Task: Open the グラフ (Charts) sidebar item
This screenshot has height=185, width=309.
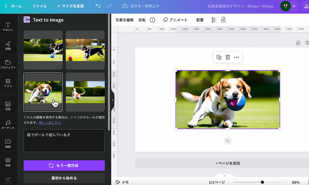Action: (x=8, y=180)
